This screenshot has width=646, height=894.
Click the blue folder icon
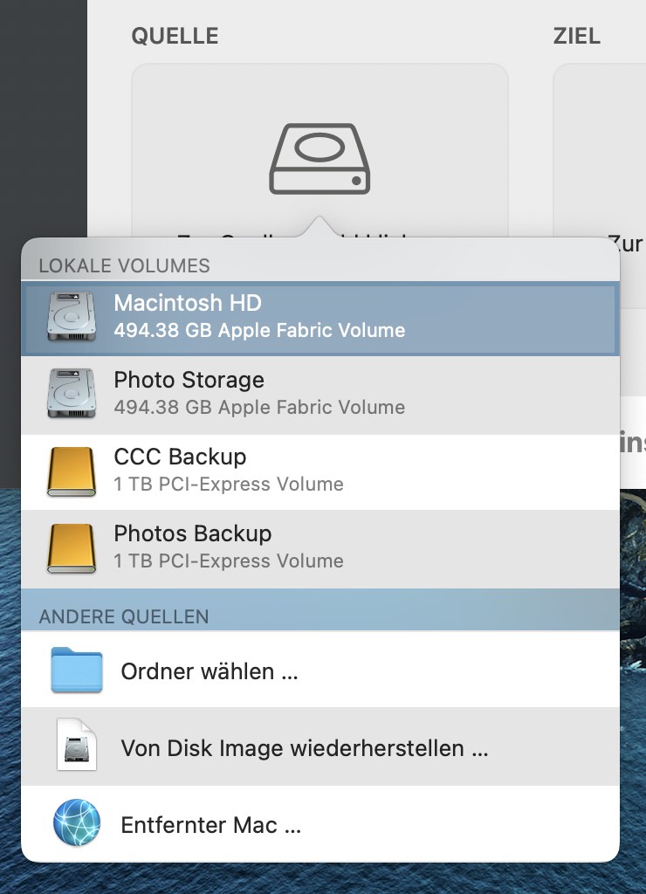coord(77,670)
